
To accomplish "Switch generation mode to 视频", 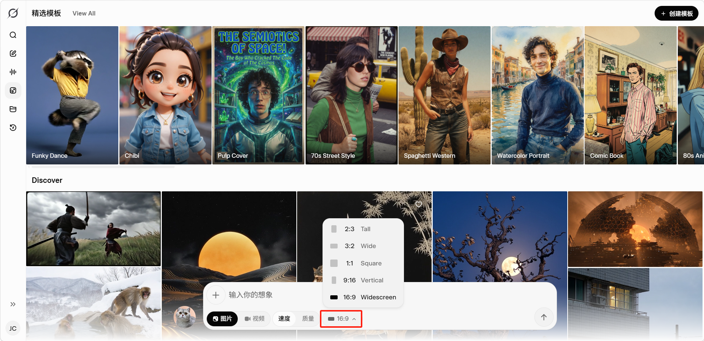I will click(x=255, y=319).
